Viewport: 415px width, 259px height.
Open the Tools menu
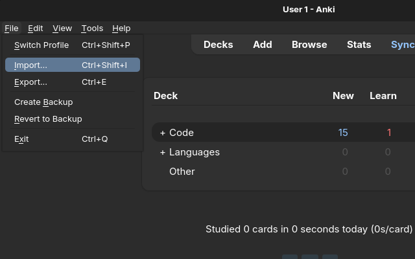[x=92, y=28]
